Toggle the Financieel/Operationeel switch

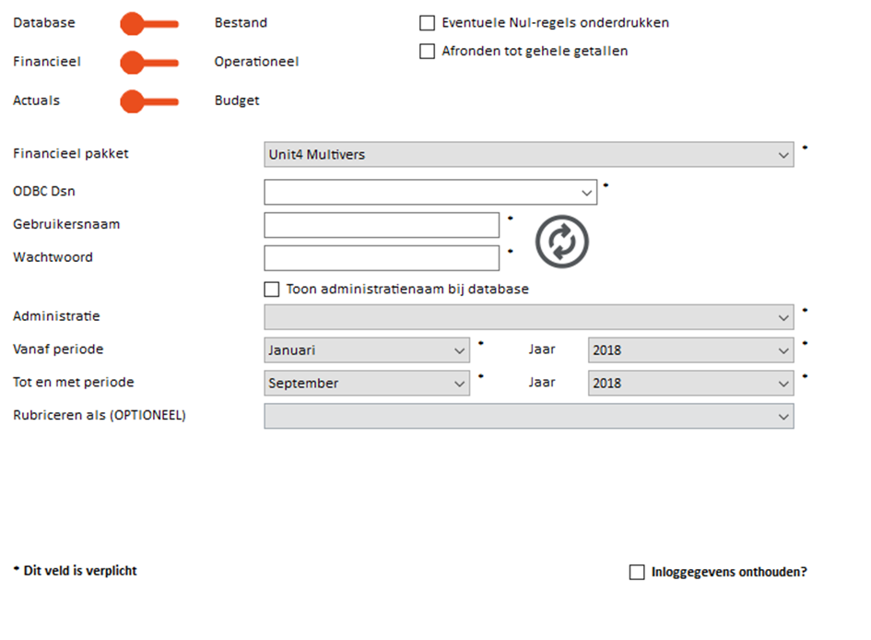click(x=149, y=63)
